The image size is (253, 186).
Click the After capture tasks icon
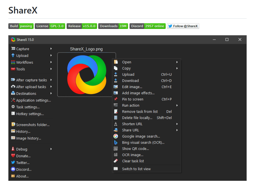(13, 80)
